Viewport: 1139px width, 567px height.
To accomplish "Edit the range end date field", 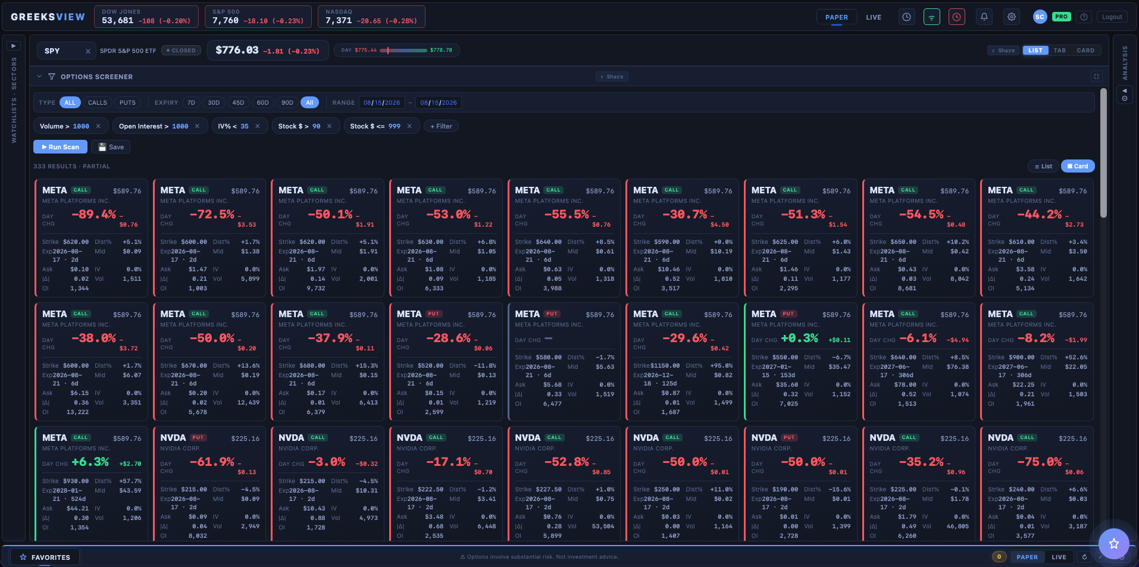I will 439,102.
